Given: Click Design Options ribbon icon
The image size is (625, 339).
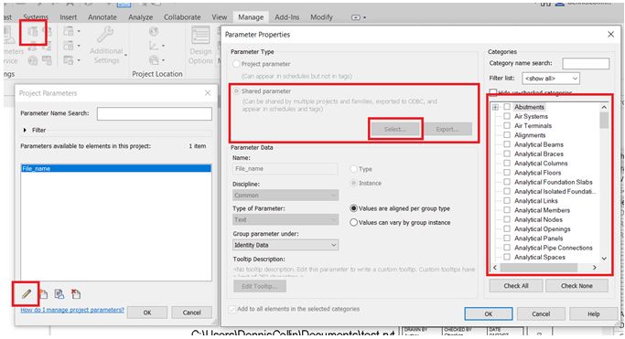Looking at the screenshot, I should [200, 36].
